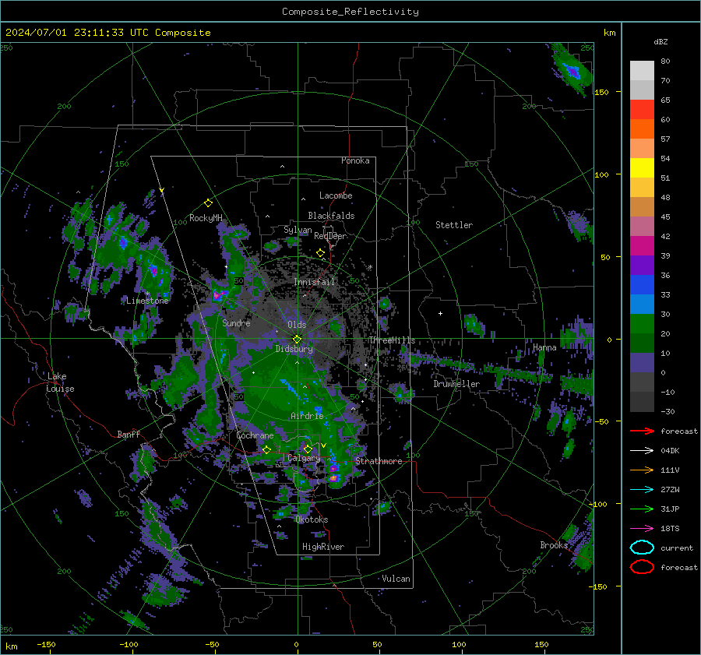
Task: Select the magenta dBZ scale swatch
Action: tap(642, 246)
